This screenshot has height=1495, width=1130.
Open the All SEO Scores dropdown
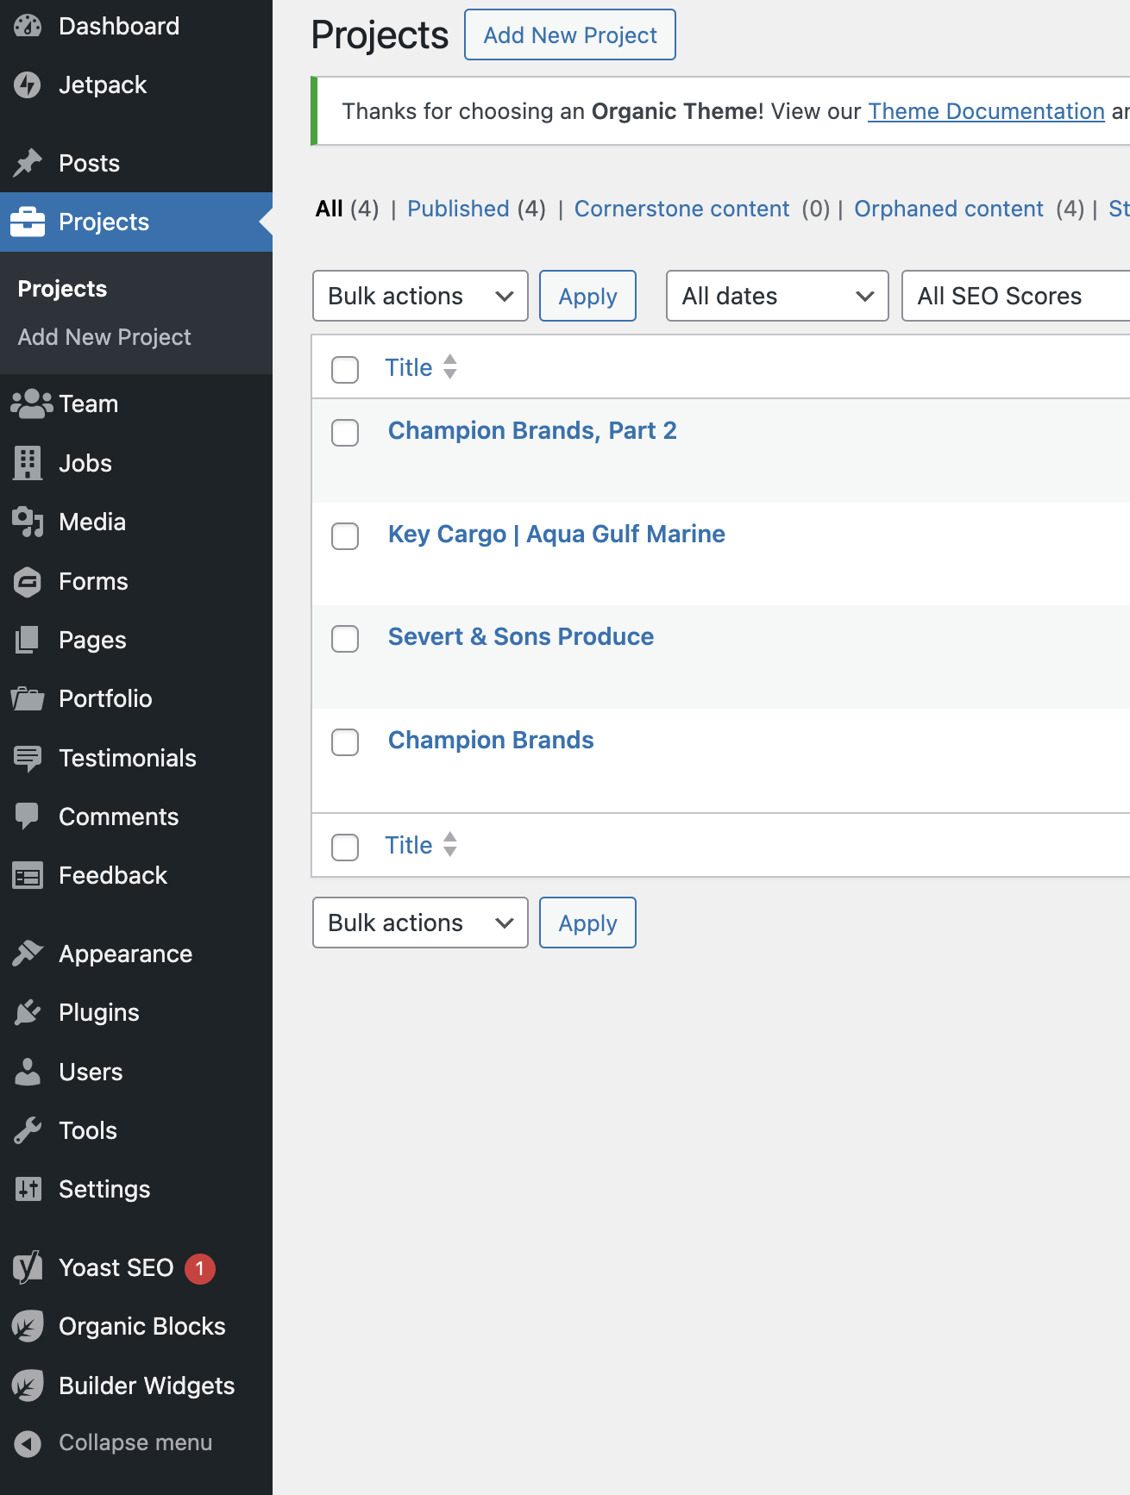(1016, 296)
